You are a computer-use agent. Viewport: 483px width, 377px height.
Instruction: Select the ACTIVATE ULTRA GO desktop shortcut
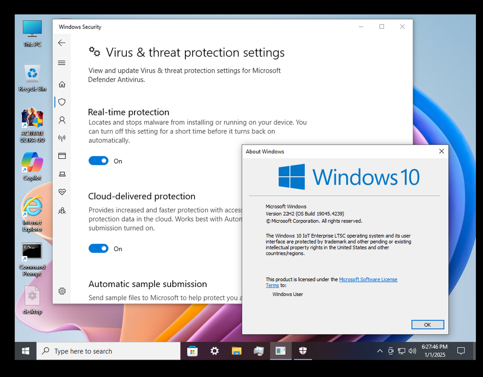(x=33, y=125)
